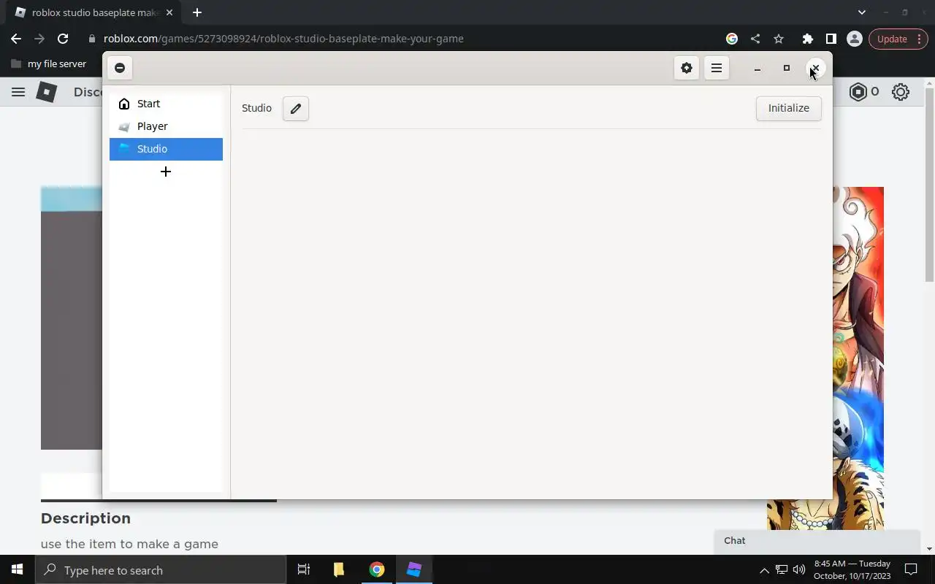
Task: Click the taskbar search box
Action: coord(161,570)
